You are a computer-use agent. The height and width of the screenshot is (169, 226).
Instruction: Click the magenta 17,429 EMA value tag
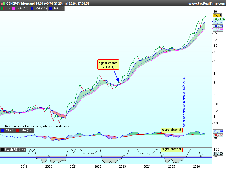[x=218, y=29]
